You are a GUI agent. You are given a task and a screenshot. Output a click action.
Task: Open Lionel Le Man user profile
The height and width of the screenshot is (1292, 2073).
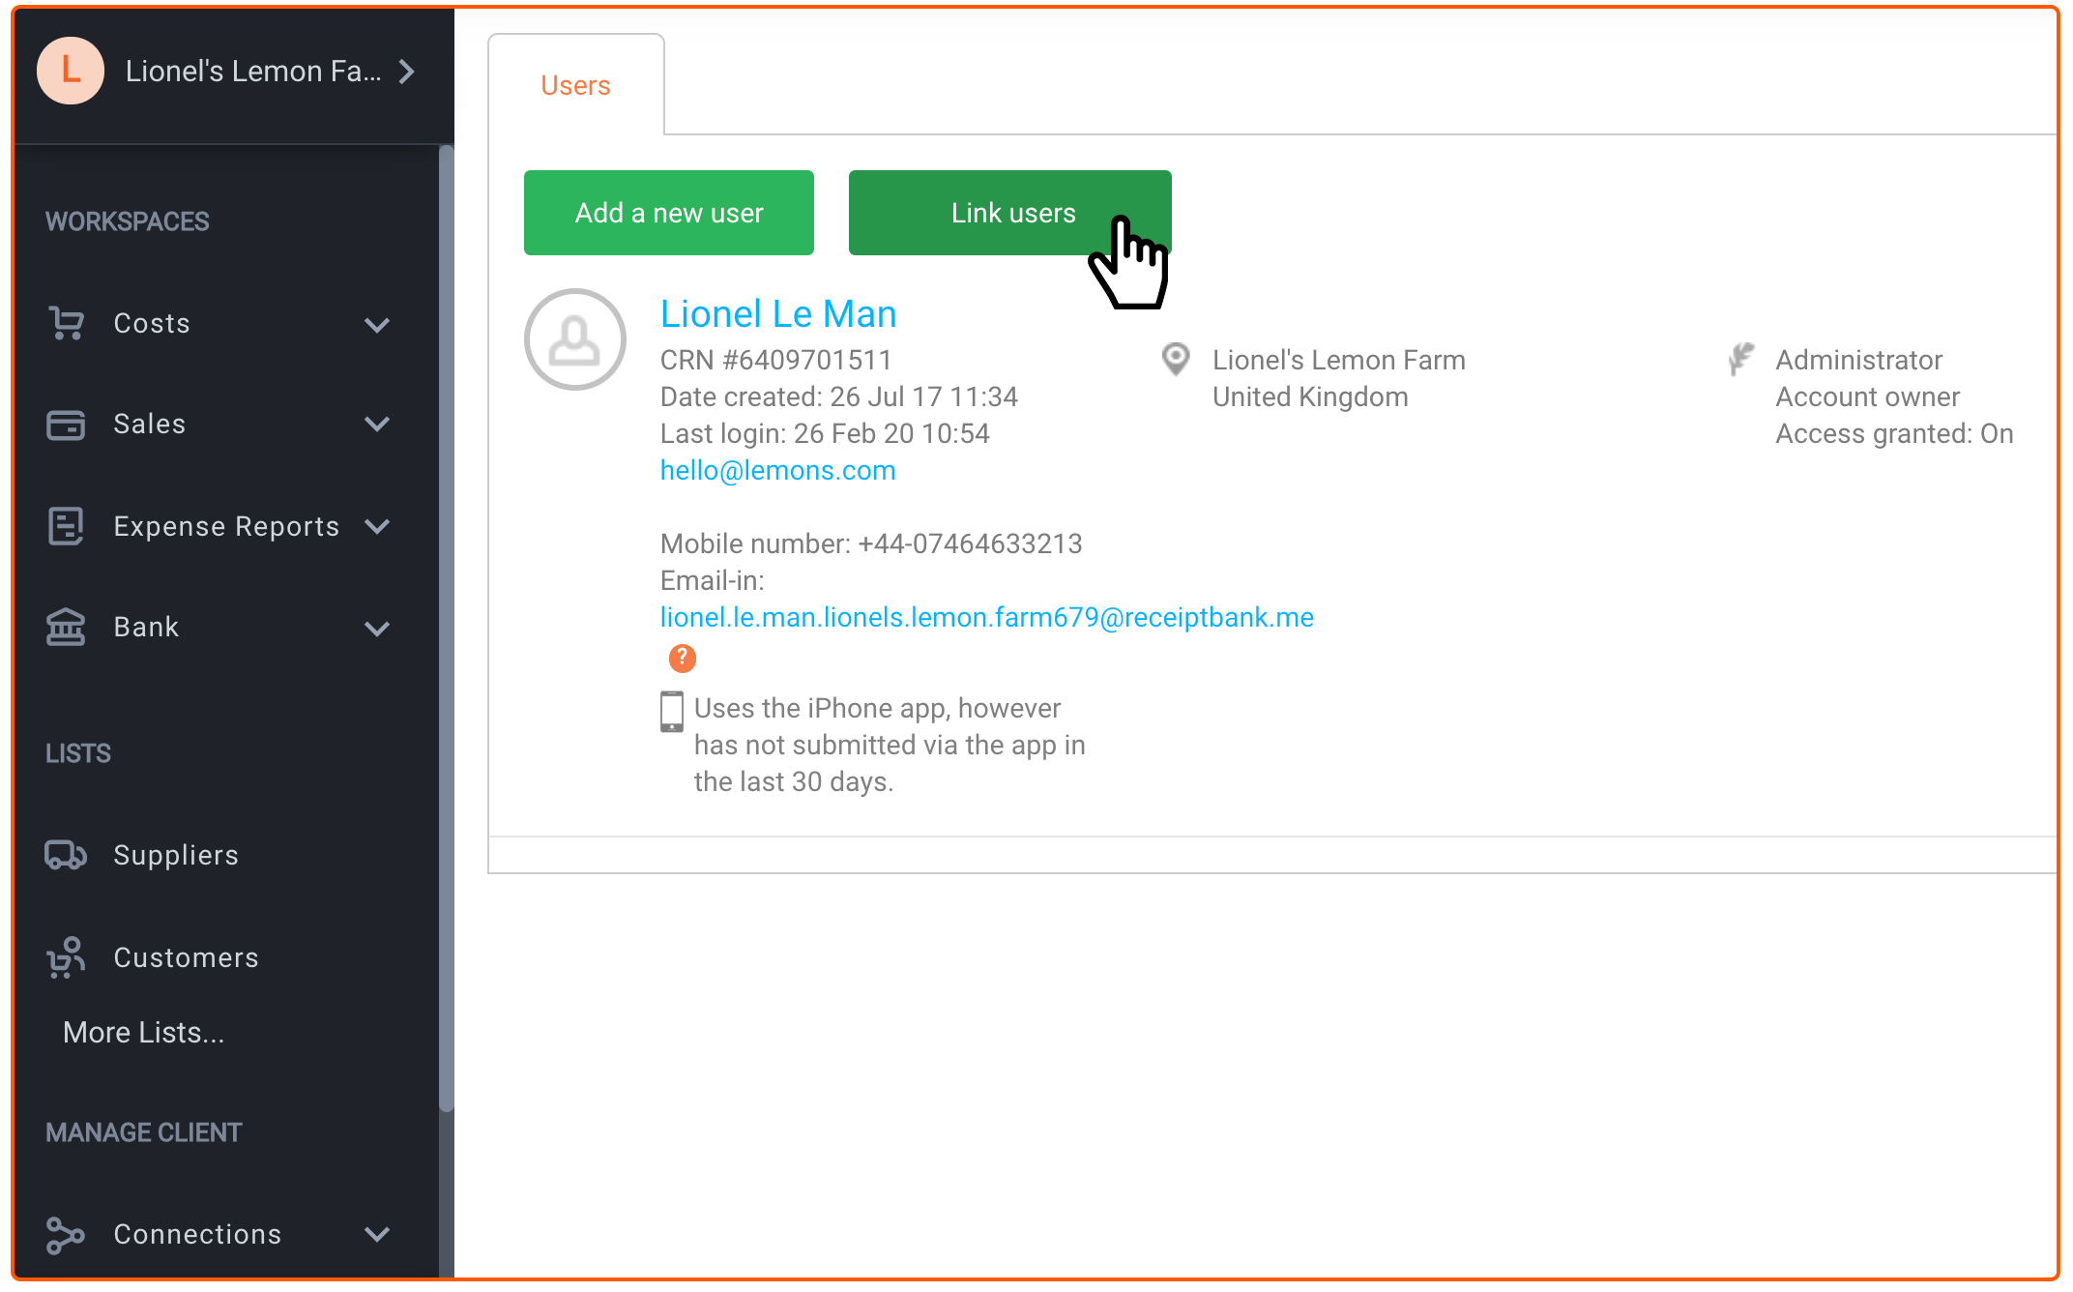[x=780, y=314]
